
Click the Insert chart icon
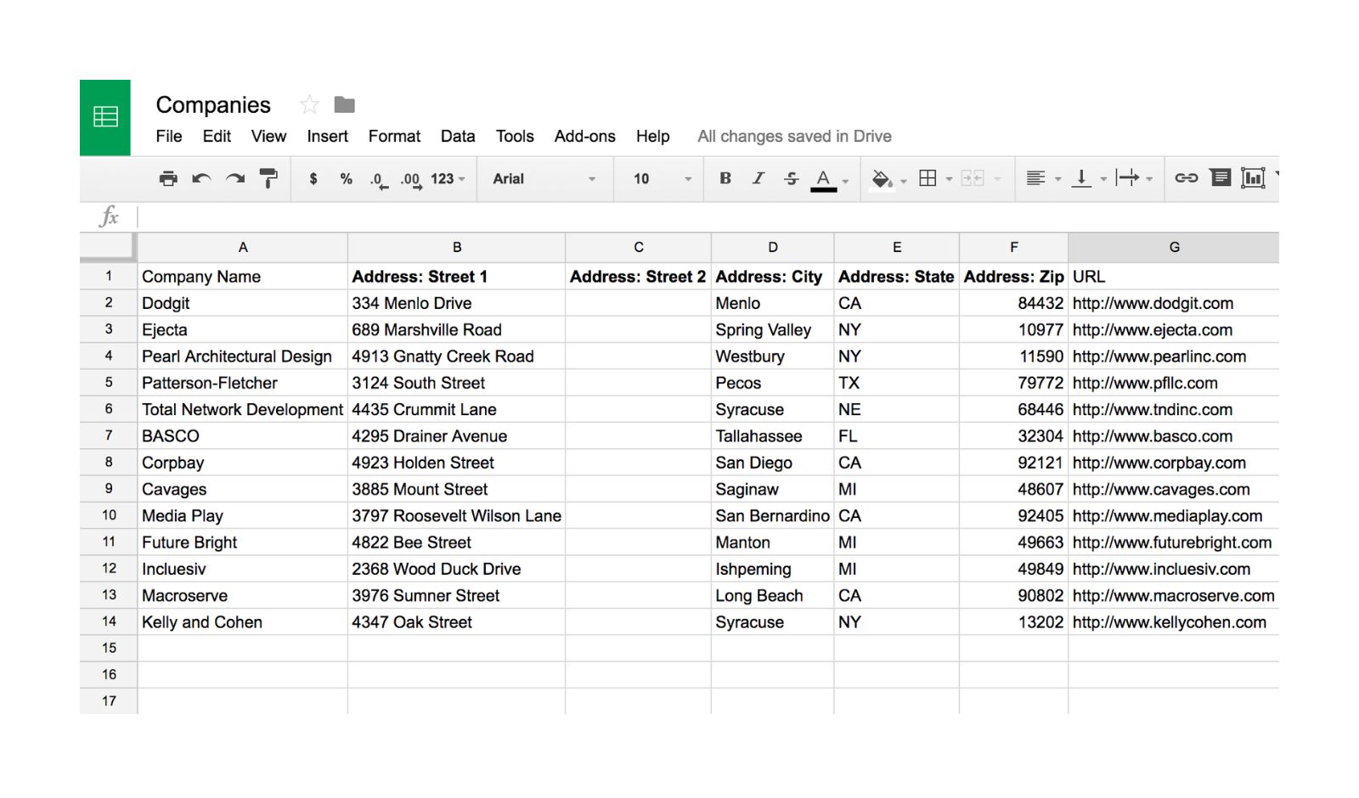pyautogui.click(x=1253, y=178)
